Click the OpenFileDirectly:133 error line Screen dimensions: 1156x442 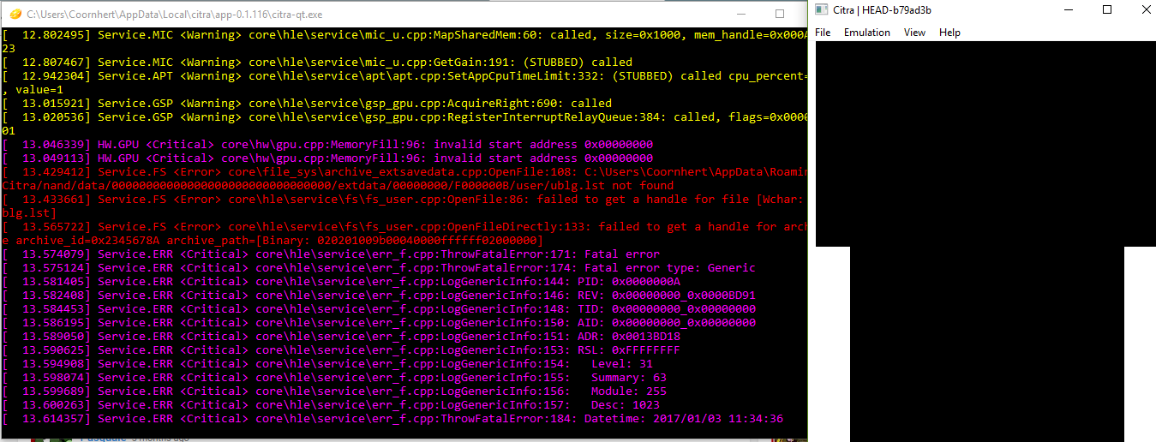pyautogui.click(x=404, y=227)
